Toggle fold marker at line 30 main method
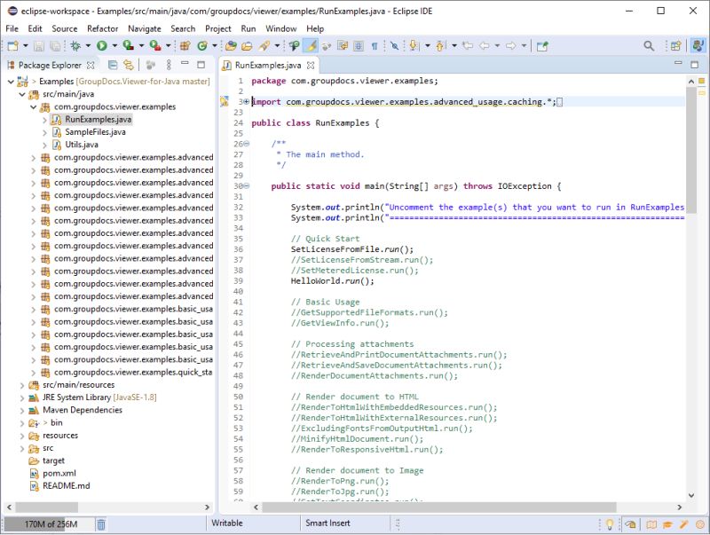 click(247, 186)
